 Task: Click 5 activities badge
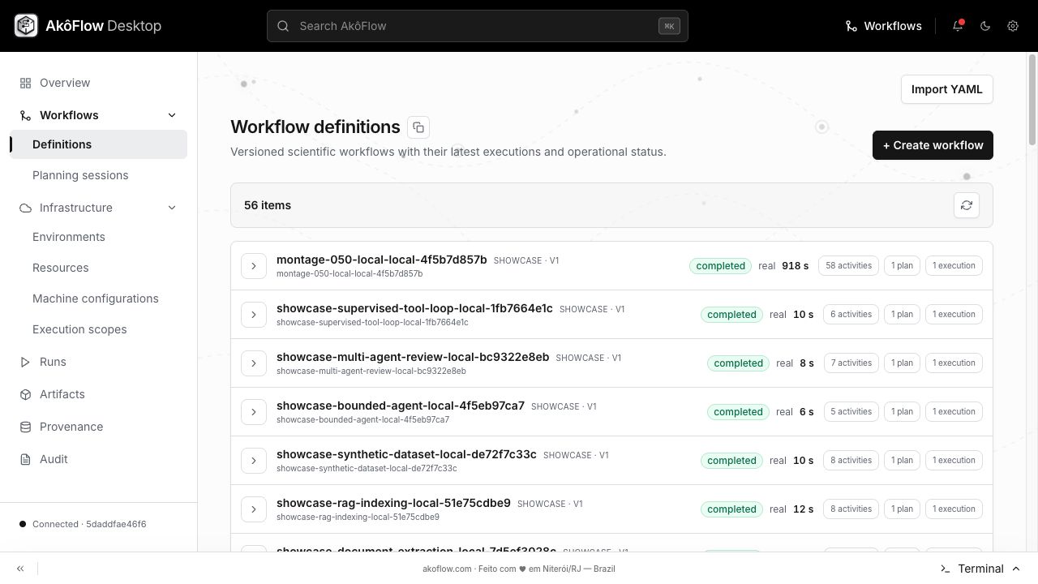(x=851, y=412)
